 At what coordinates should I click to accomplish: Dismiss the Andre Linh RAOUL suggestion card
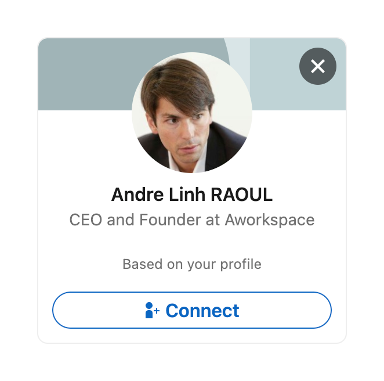pyautogui.click(x=317, y=67)
